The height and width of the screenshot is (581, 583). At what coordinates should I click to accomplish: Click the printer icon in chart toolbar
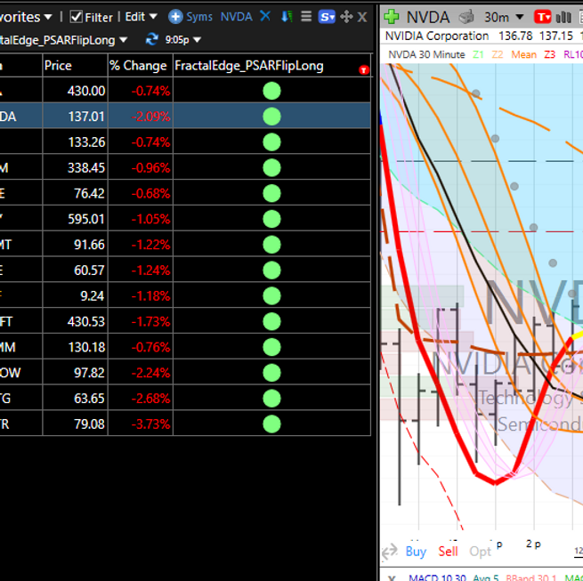[466, 17]
